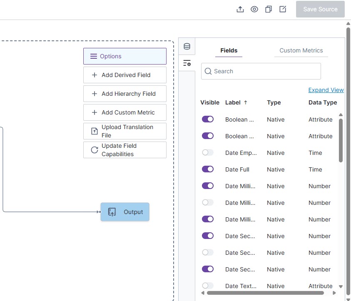
Task: Click the magnifier icon in Search box
Action: coord(208,71)
